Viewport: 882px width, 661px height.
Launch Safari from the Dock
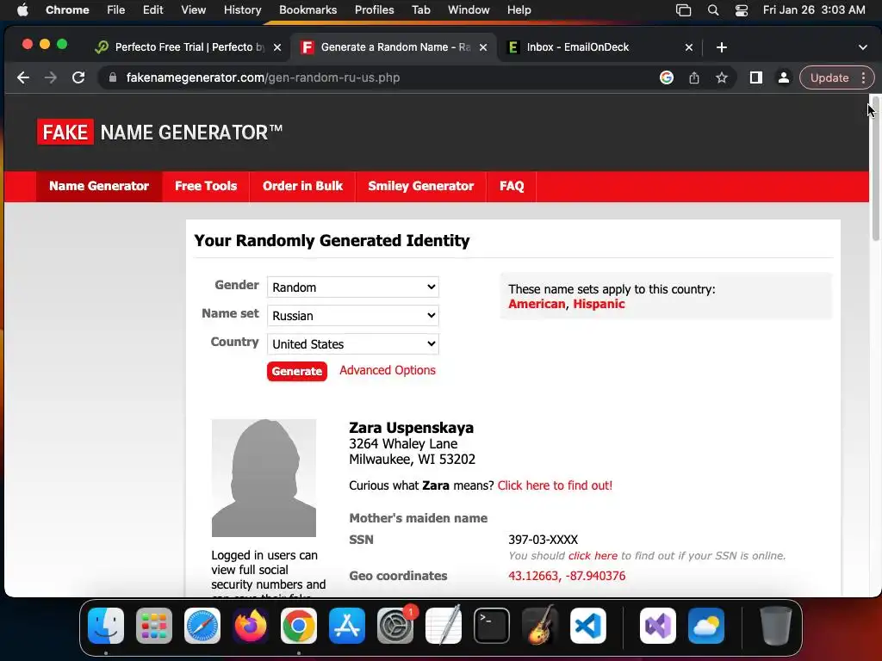tap(202, 626)
